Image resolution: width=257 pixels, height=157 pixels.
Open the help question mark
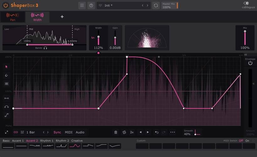click(91, 5)
